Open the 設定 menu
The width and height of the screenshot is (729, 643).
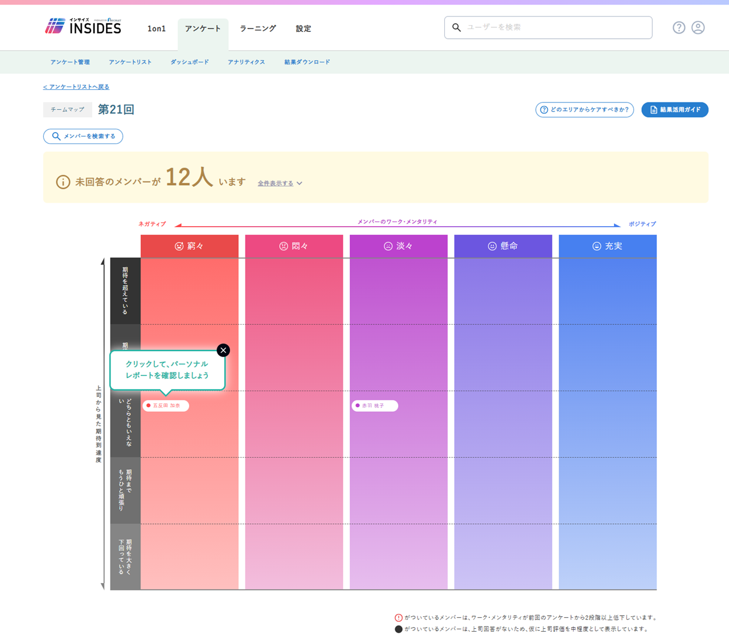(x=304, y=28)
